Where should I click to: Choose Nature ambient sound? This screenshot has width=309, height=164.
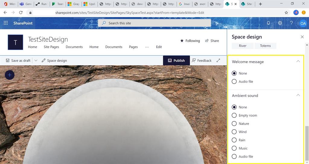tap(234, 123)
